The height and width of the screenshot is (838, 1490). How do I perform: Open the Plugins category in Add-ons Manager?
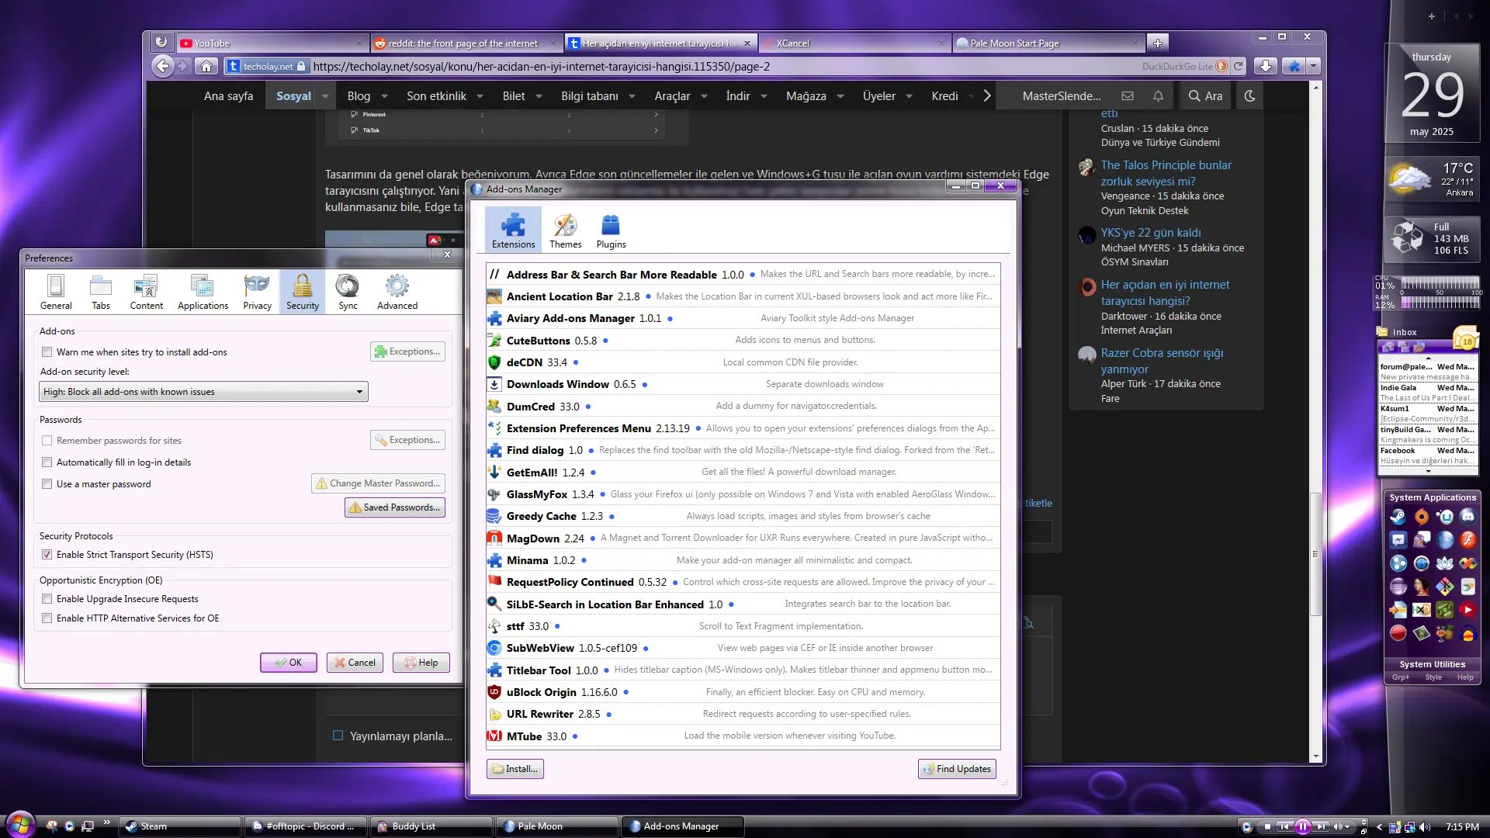pyautogui.click(x=611, y=230)
